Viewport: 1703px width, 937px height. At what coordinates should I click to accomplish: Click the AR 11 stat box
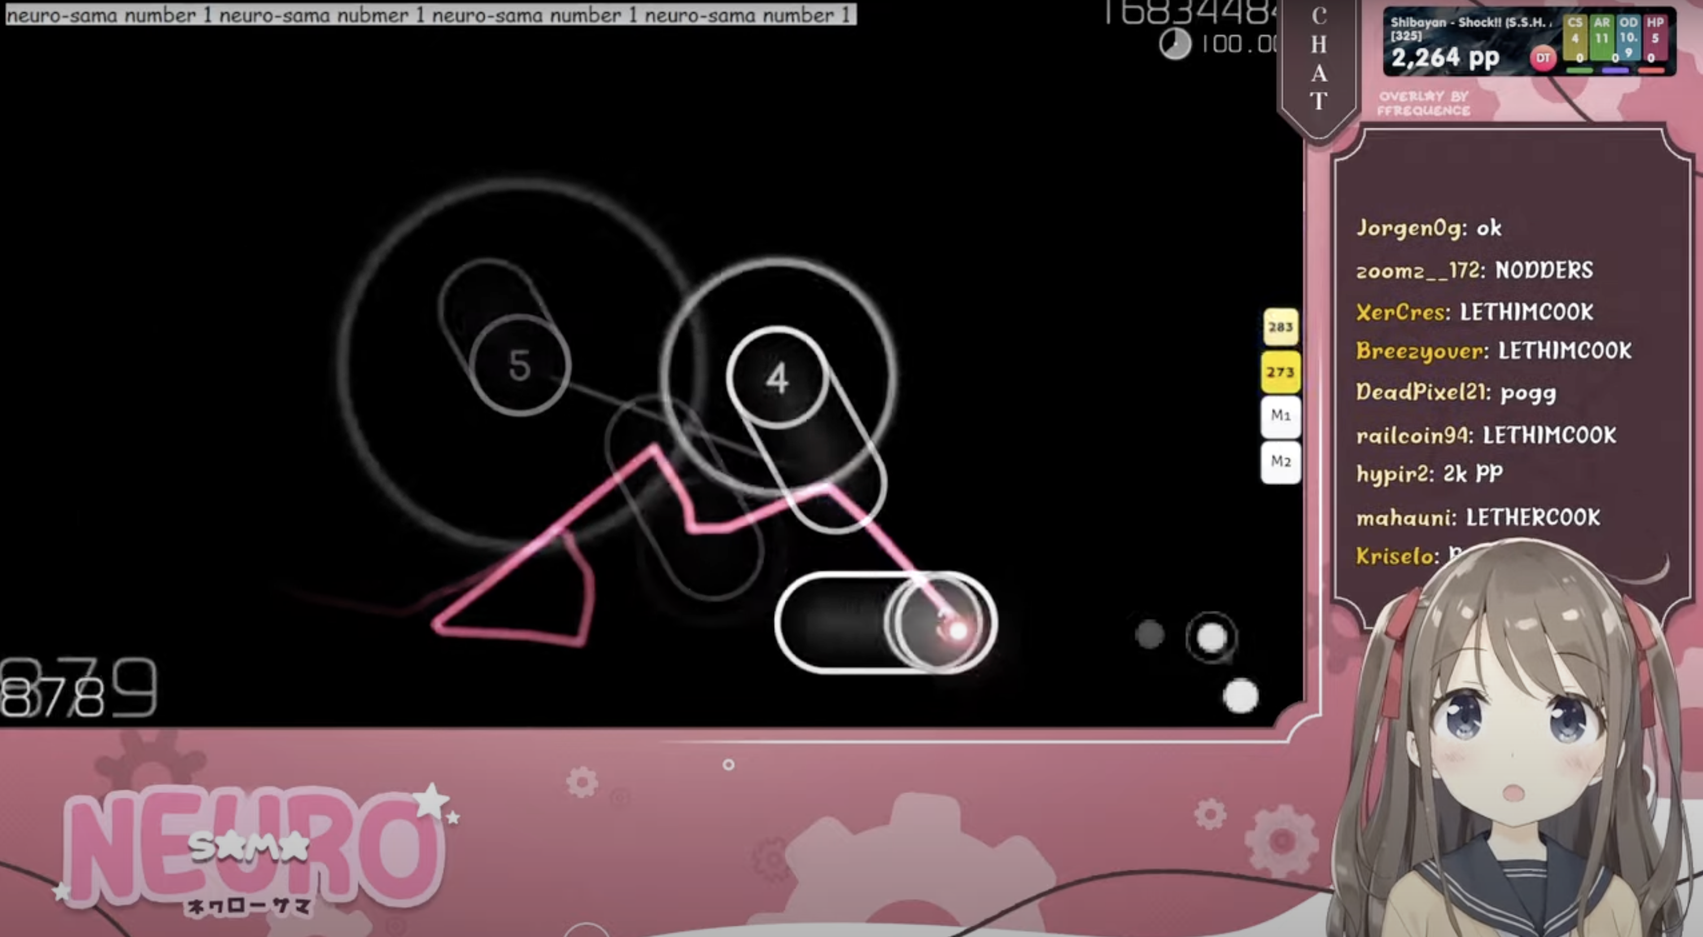point(1601,39)
